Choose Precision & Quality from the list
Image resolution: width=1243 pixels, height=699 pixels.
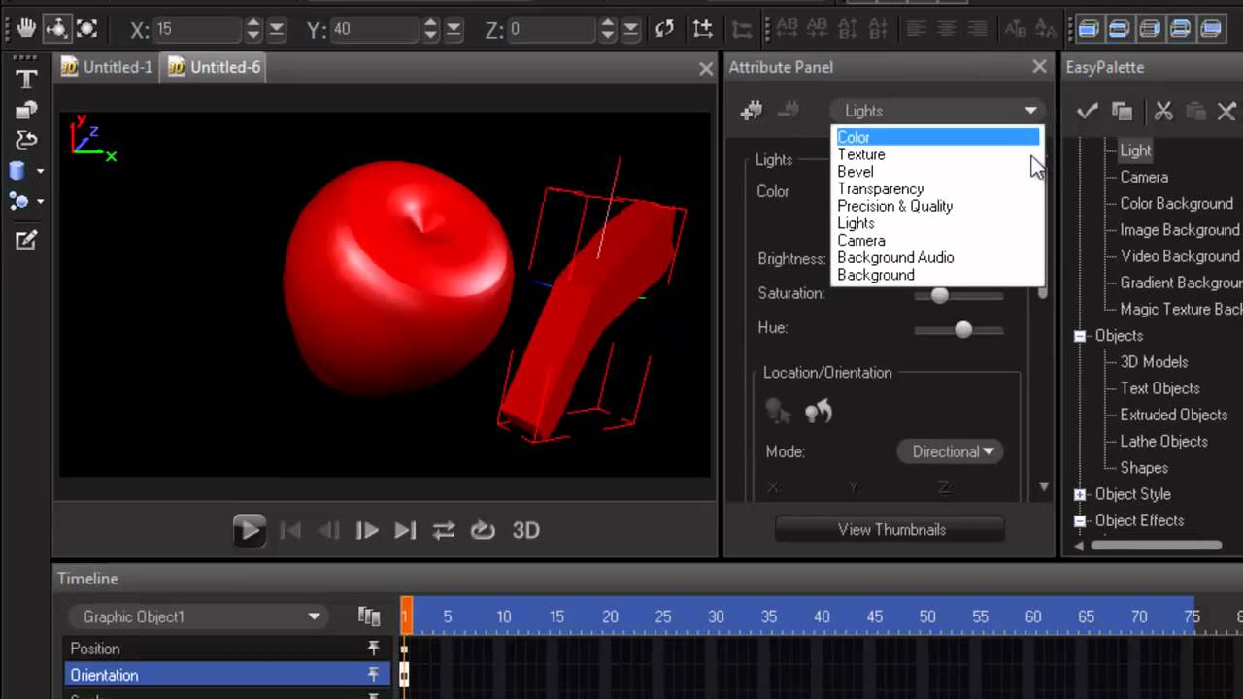pos(937,206)
